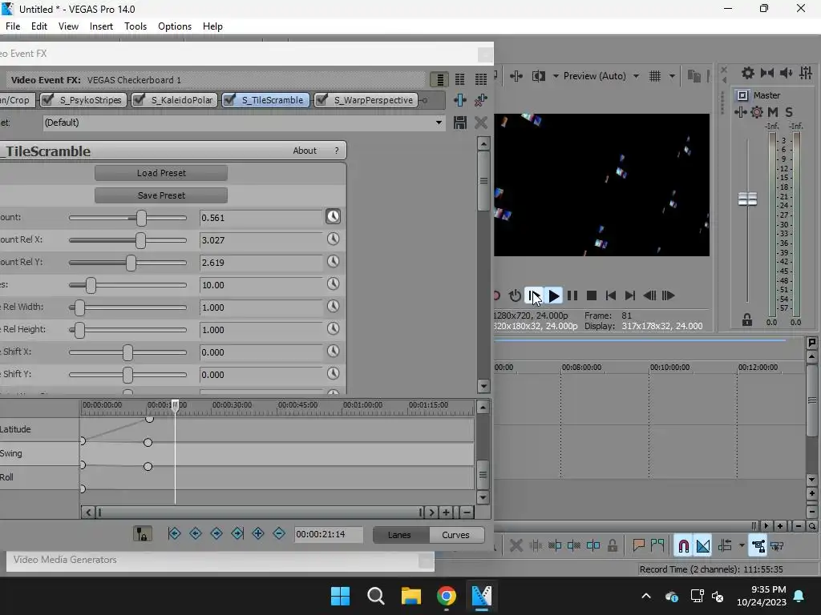Uncheck the S_TileScramble effect checkbox
The width and height of the screenshot is (821, 615).
tap(229, 99)
